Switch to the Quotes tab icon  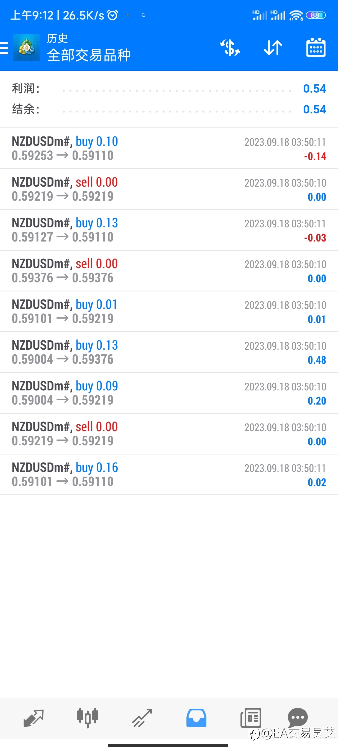pos(34,718)
